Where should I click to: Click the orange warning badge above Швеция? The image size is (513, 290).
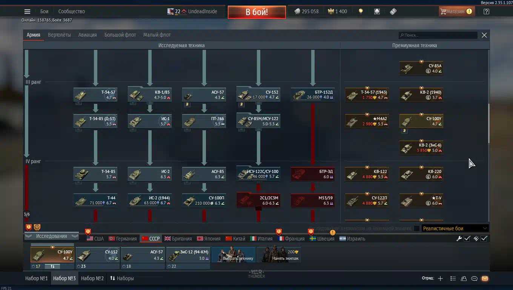coord(332,232)
